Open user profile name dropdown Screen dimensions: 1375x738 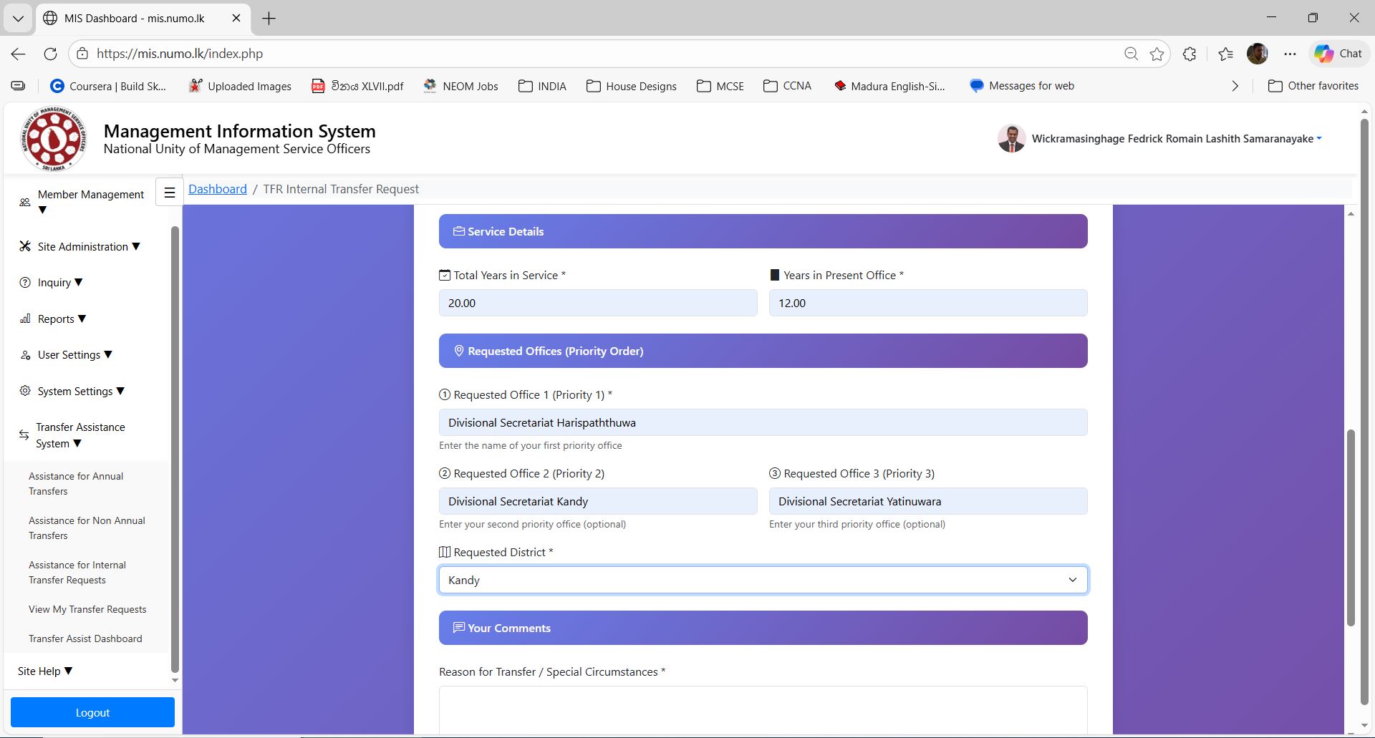coord(1176,139)
